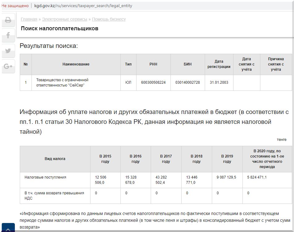
Task: Select the 2015 value 12 506 506,0
Action: (x=100, y=180)
